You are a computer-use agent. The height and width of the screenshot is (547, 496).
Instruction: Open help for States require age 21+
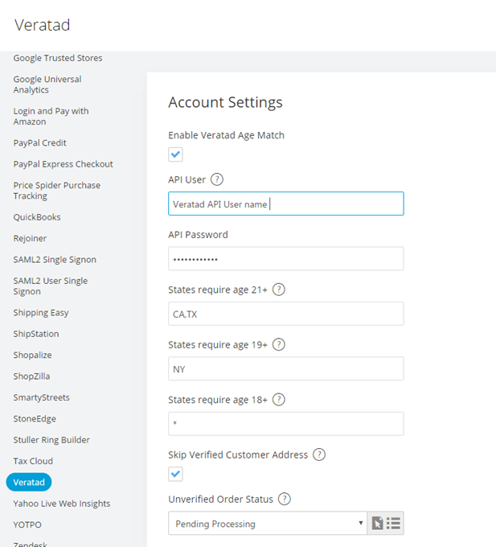pyautogui.click(x=278, y=290)
